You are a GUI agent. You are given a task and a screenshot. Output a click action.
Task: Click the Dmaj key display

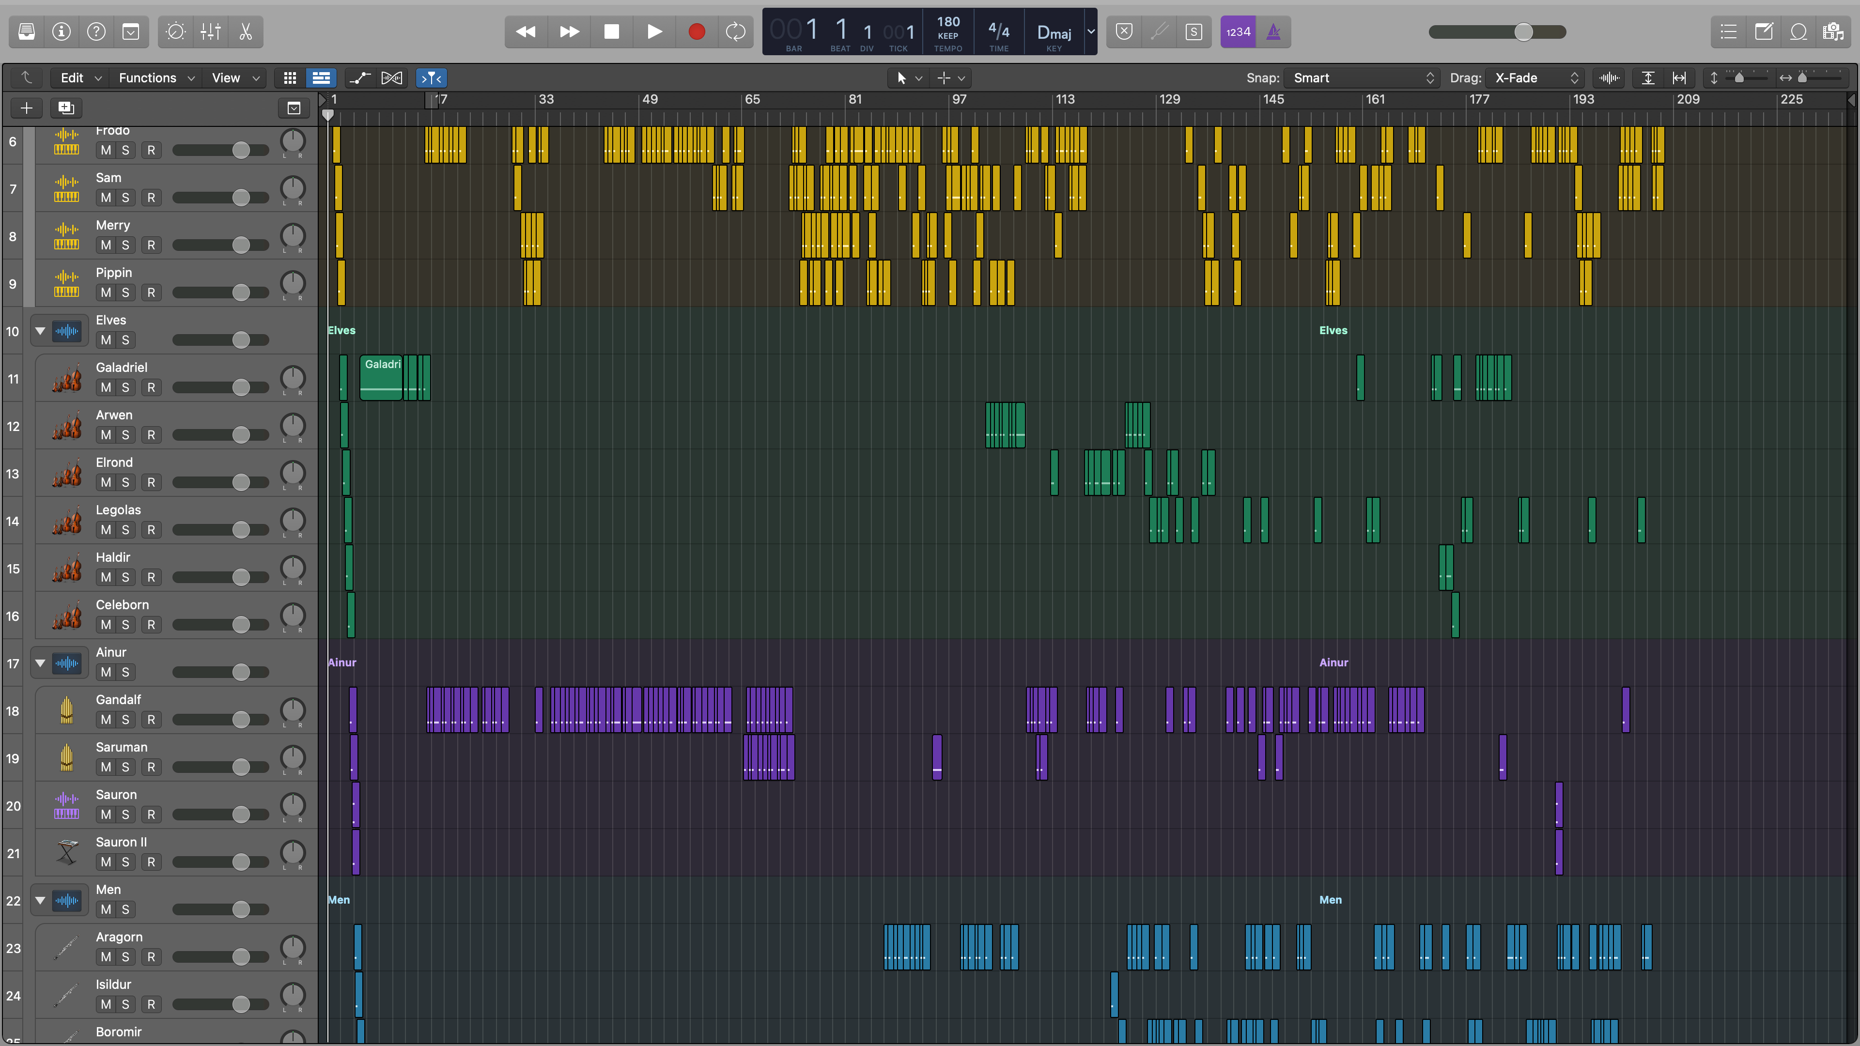point(1054,32)
